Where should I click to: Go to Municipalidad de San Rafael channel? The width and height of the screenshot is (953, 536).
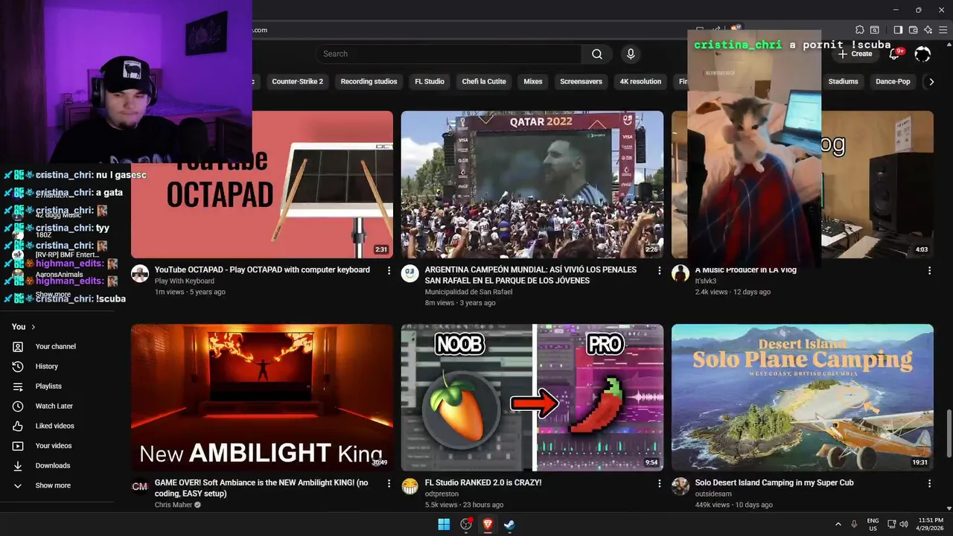tap(468, 292)
